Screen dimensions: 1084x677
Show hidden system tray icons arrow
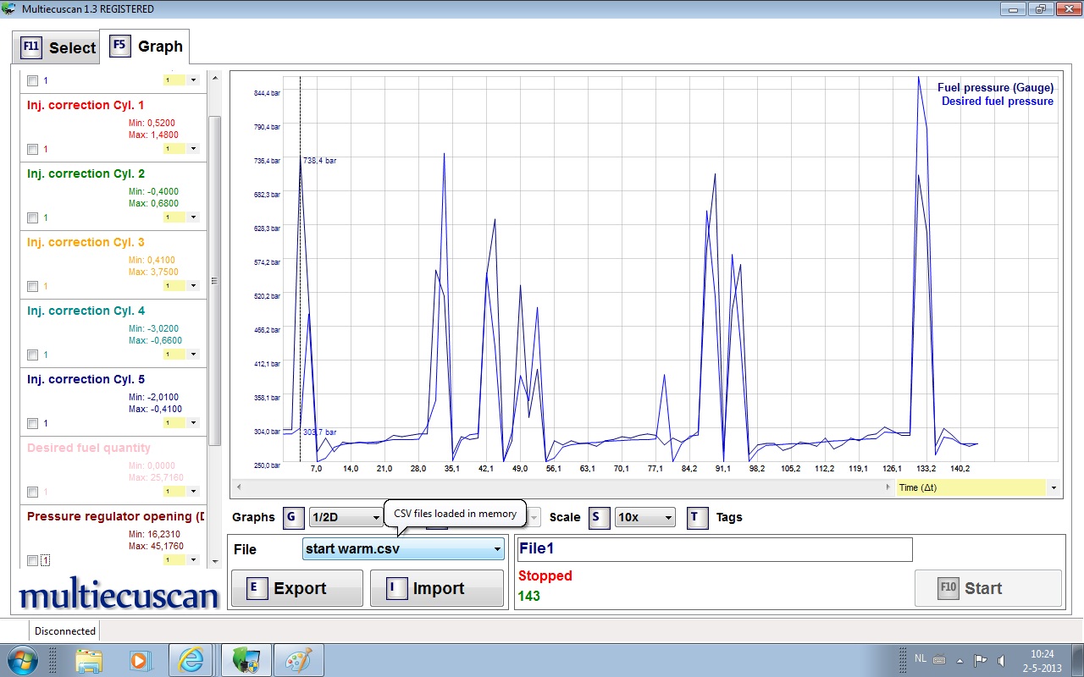pyautogui.click(x=960, y=660)
